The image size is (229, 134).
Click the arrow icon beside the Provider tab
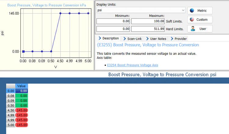click(172, 39)
